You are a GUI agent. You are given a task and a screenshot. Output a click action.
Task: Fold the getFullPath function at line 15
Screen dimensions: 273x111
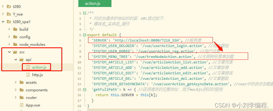(85, 90)
